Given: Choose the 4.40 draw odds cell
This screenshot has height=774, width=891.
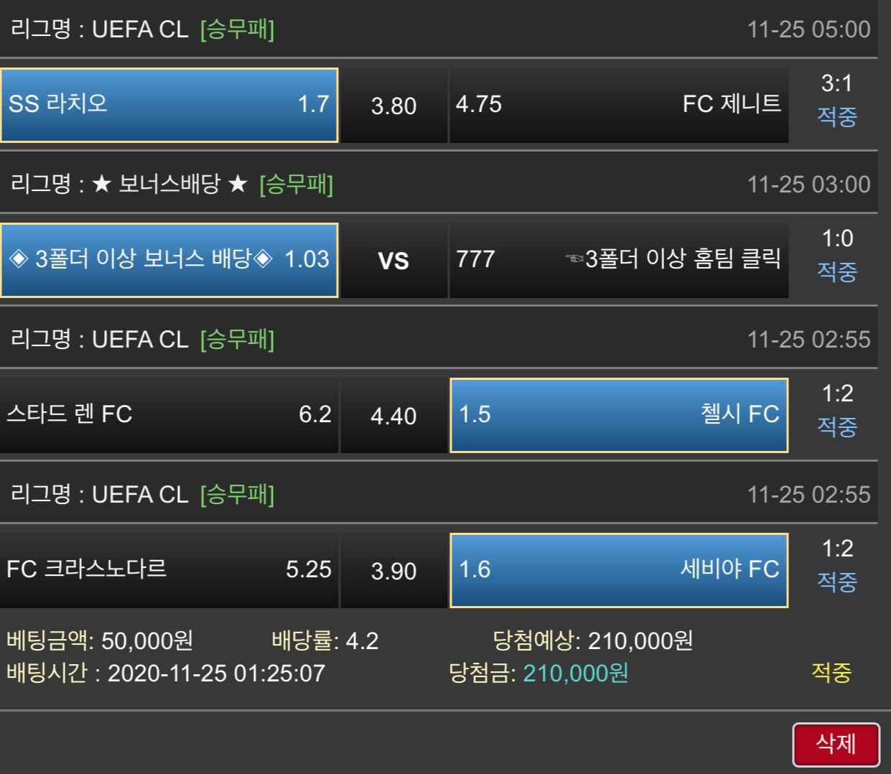Looking at the screenshot, I should click(393, 416).
